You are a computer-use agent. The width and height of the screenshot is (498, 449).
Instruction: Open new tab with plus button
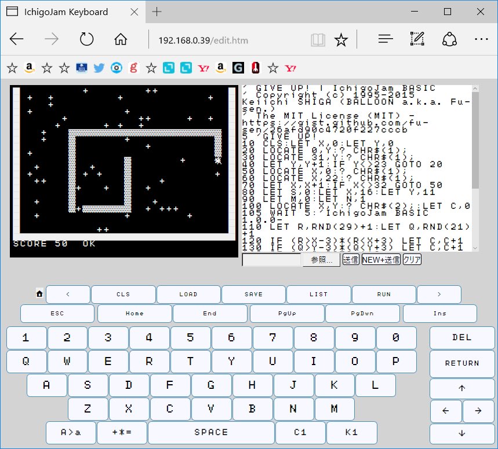[157, 12]
